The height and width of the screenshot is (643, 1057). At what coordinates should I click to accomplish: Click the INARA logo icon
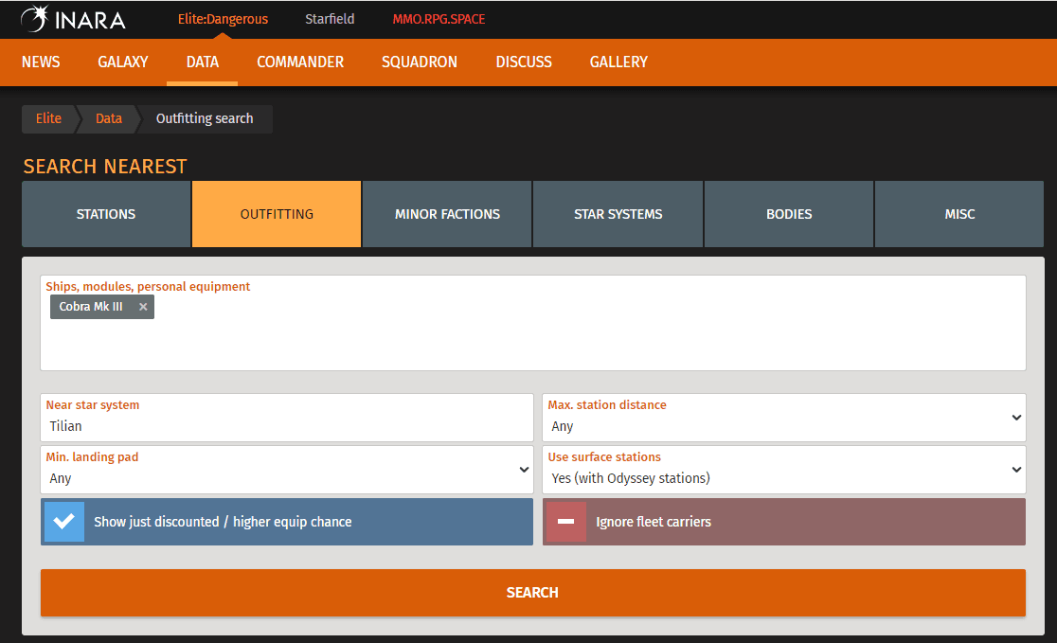pyautogui.click(x=35, y=19)
